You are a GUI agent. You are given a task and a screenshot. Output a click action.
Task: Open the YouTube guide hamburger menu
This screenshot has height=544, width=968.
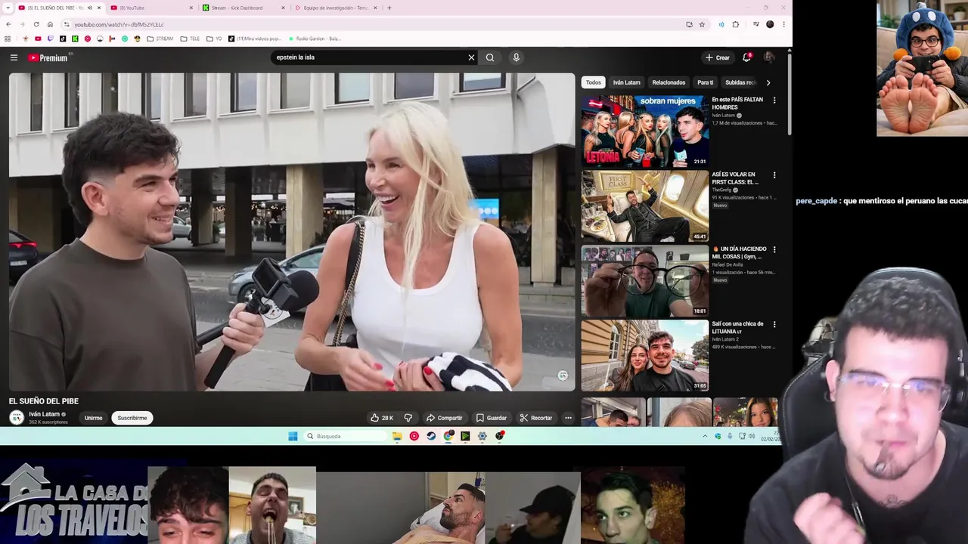coord(14,57)
